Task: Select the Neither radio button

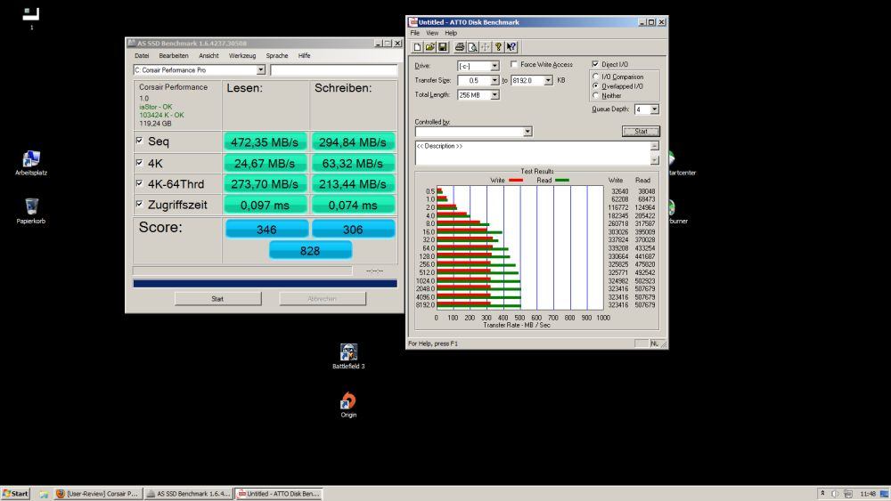Action: point(595,95)
